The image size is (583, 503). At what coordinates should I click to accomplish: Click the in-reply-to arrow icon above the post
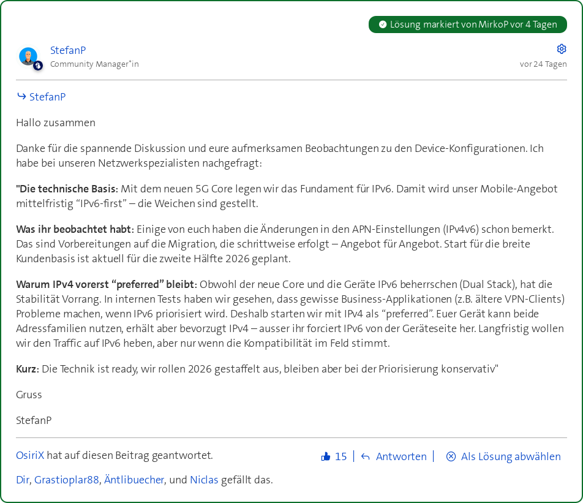[21, 96]
